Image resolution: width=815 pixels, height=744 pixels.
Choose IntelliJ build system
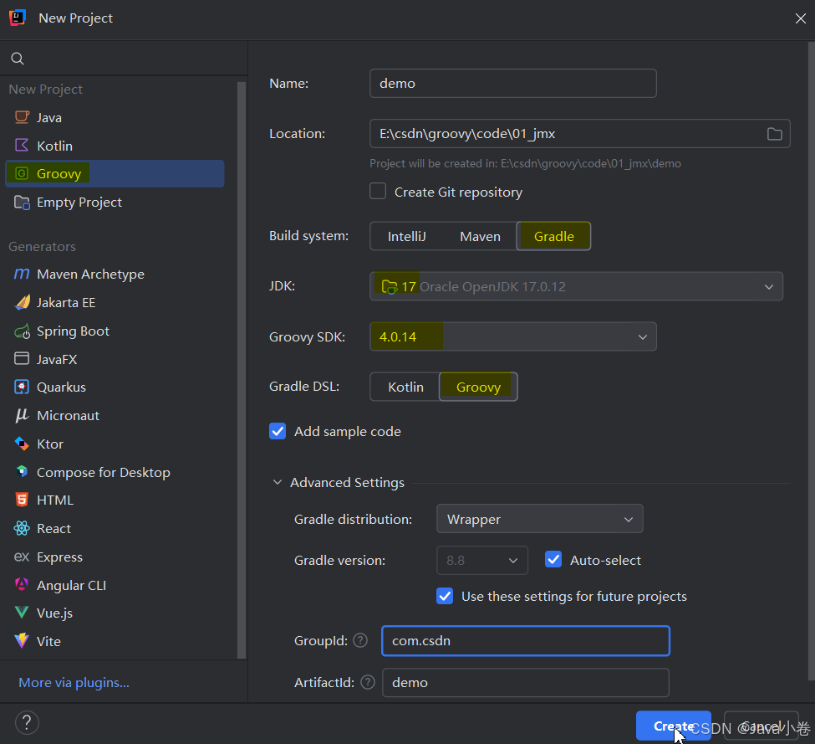coord(406,236)
